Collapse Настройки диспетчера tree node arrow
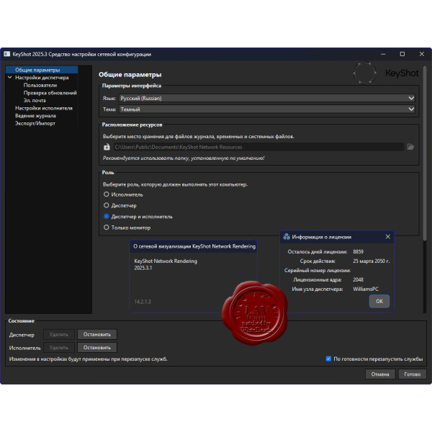Viewport: 432px width, 432px height. [10, 78]
